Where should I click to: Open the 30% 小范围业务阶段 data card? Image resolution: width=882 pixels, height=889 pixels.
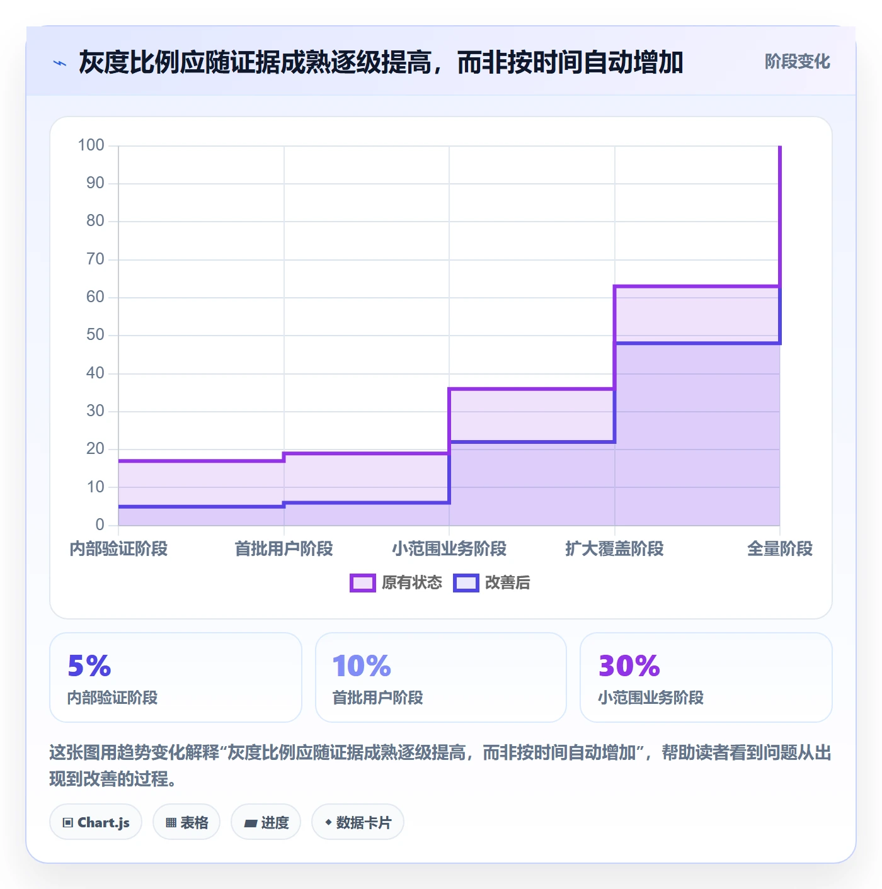[x=706, y=677]
